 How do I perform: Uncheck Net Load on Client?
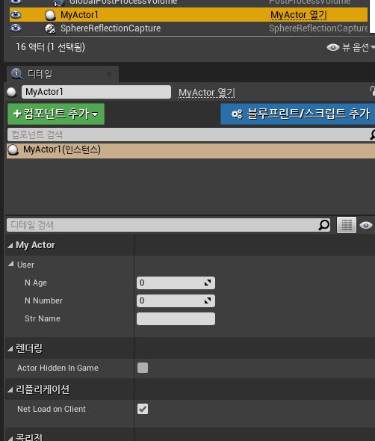[143, 409]
